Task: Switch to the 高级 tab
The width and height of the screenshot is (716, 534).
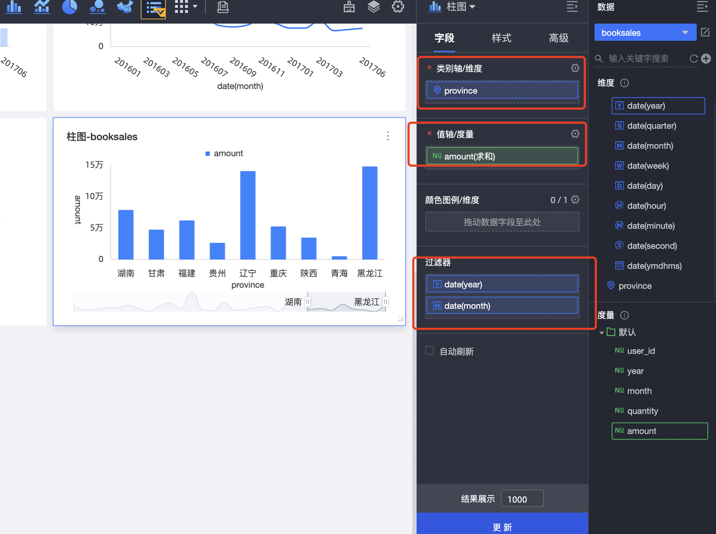Action: (558, 38)
